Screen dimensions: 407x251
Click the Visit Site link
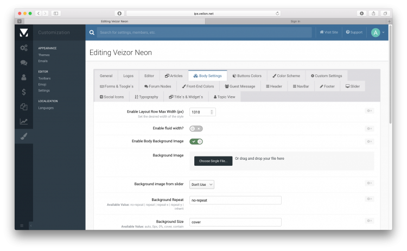(329, 32)
